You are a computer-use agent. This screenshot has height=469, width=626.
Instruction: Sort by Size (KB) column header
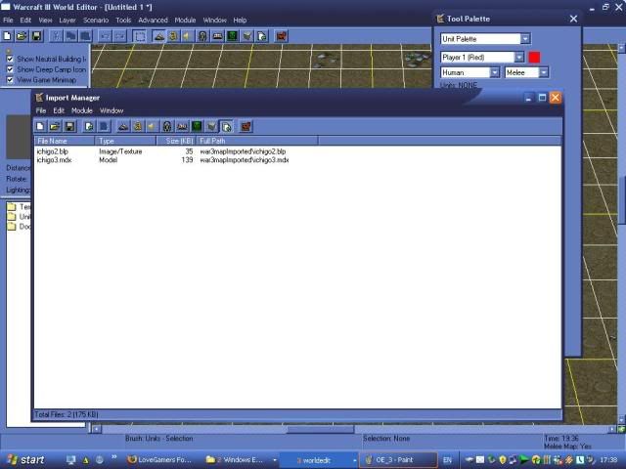(x=176, y=141)
